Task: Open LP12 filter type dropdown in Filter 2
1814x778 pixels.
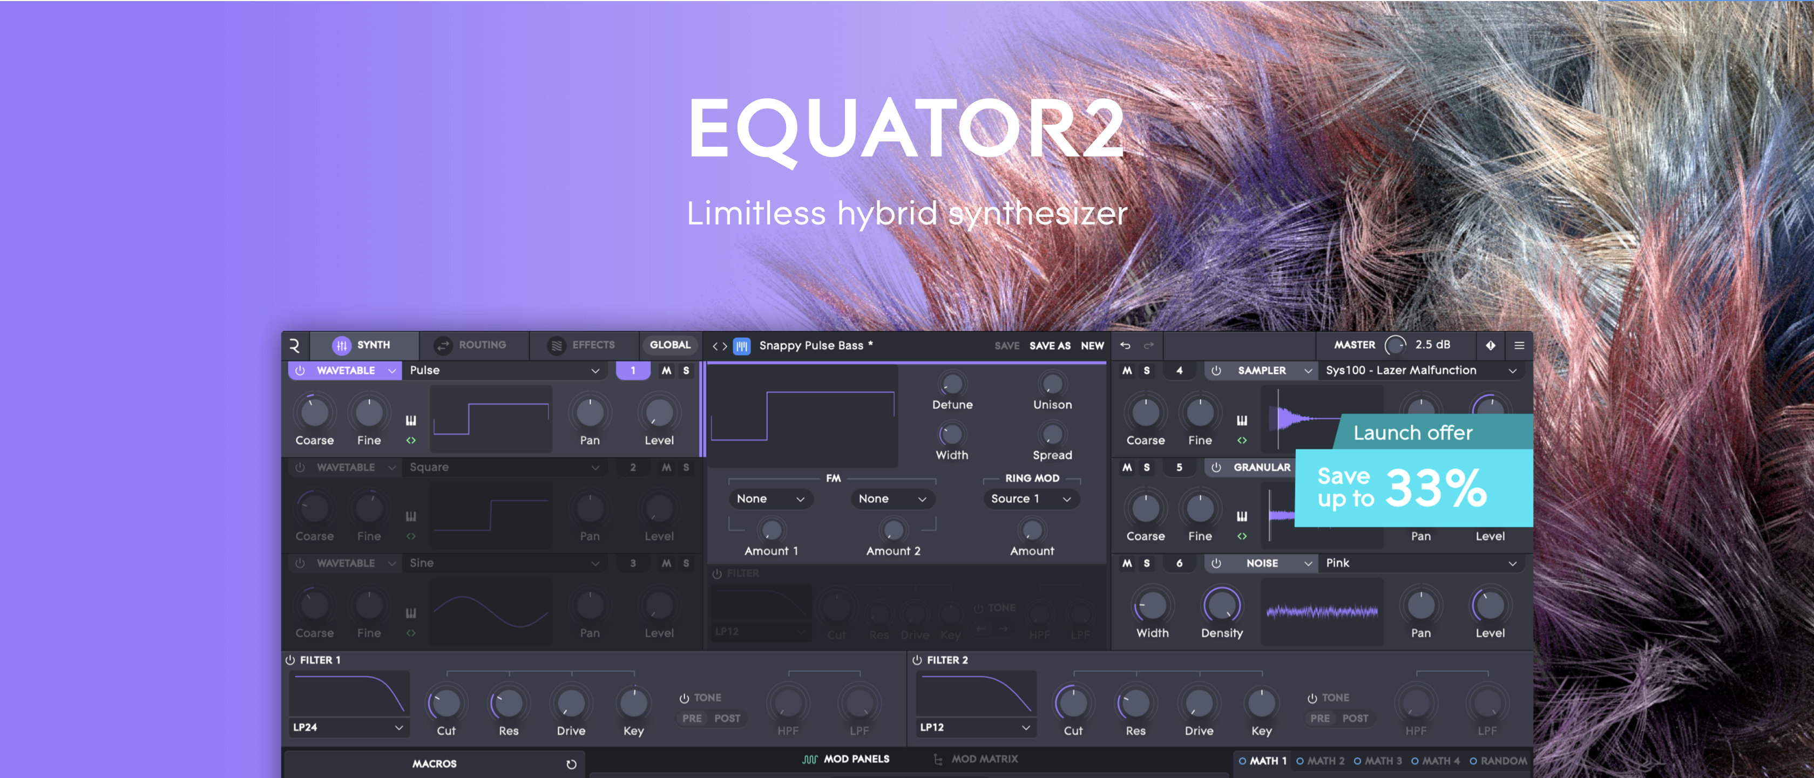Action: pos(976,727)
